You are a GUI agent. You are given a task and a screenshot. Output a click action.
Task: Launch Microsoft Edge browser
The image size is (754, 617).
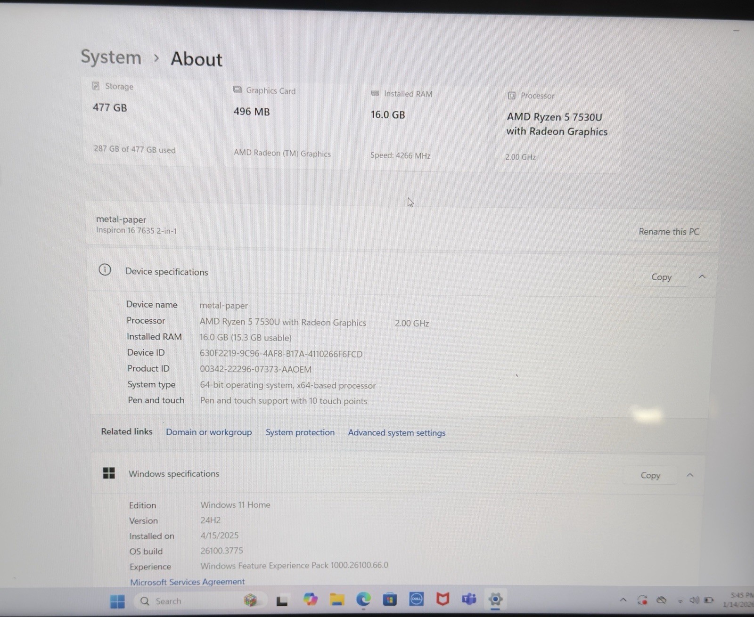click(363, 599)
